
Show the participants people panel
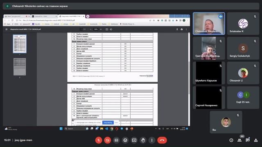(239, 140)
